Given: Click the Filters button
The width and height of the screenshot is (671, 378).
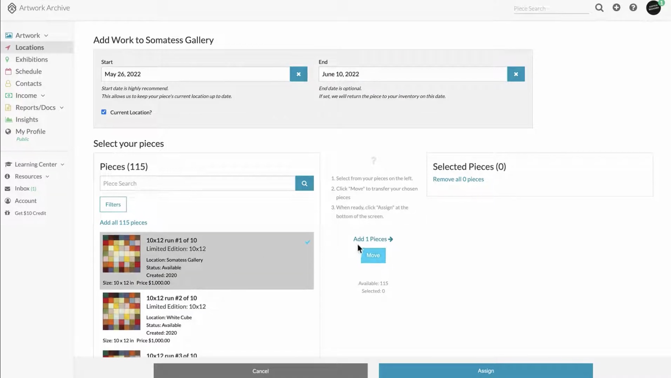Looking at the screenshot, I should coord(113,204).
